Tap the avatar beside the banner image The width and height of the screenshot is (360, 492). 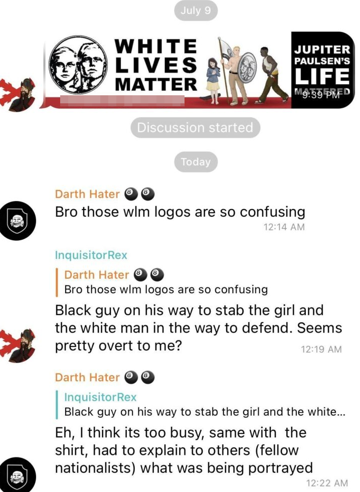17,95
